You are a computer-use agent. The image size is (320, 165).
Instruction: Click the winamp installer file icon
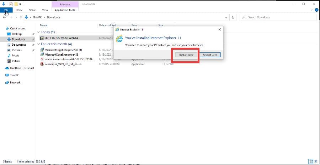coord(42,64)
